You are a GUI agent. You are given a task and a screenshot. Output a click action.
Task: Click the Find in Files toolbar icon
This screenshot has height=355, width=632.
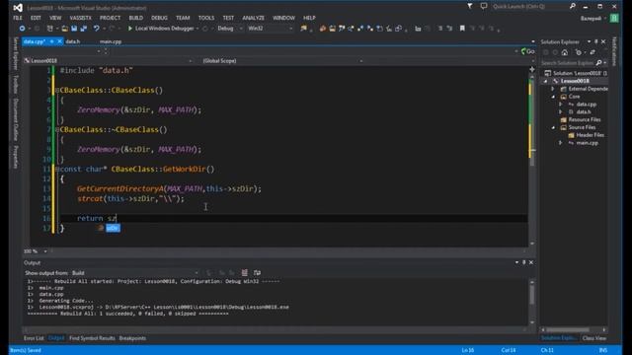(x=303, y=29)
